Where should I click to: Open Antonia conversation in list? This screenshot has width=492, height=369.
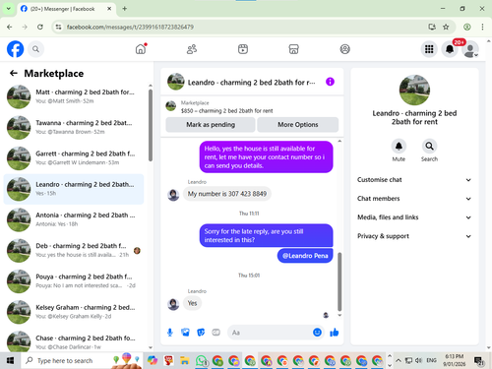coord(74,219)
